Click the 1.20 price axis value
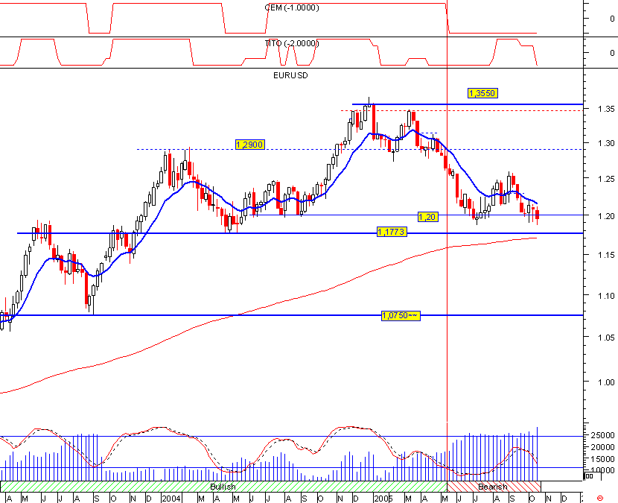618x503 pixels. pos(606,216)
